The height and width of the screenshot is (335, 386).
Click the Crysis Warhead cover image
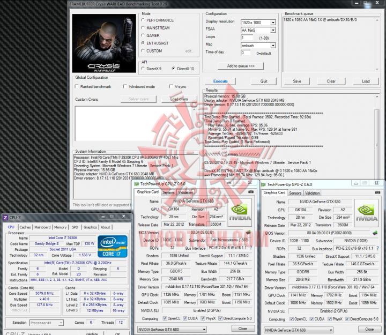pos(104,43)
